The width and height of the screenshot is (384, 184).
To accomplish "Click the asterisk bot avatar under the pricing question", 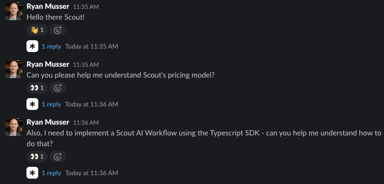I will [x=32, y=104].
